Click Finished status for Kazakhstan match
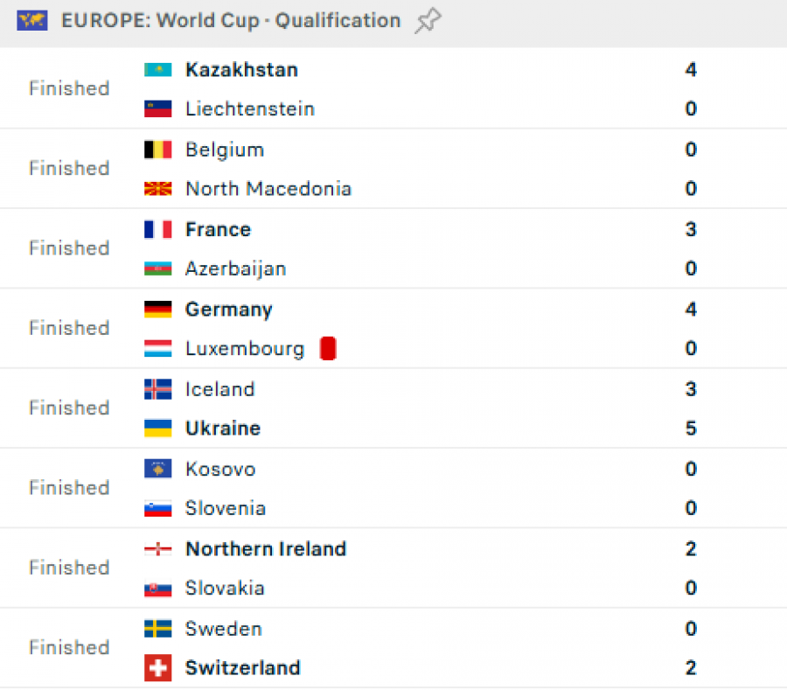 tap(69, 89)
